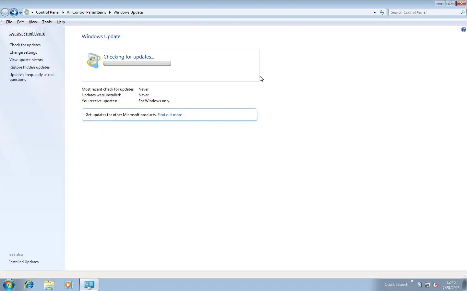Viewport: 467px width, 291px height.
Task: Expand the Quick Launch chevron
Action: point(412,281)
